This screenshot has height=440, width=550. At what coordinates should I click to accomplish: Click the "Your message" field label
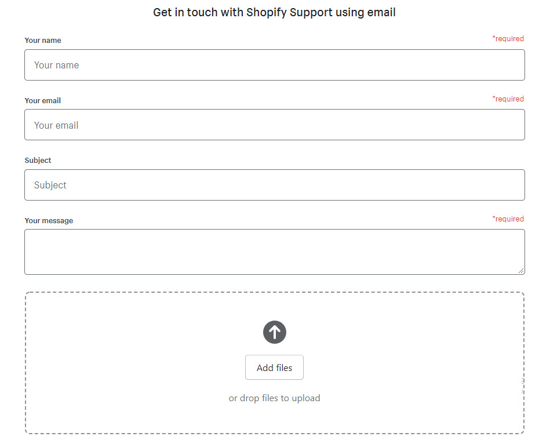click(x=49, y=221)
